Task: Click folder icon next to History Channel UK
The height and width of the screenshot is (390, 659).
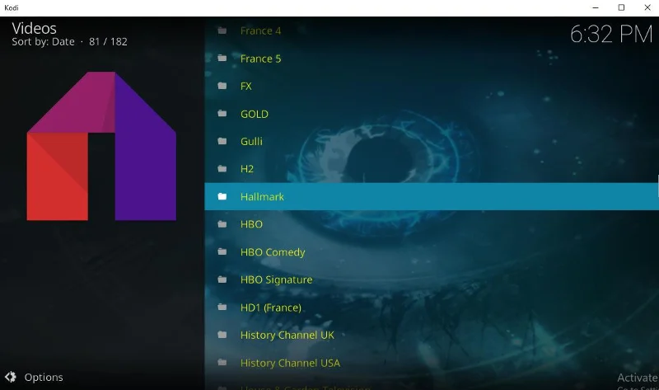Action: [x=222, y=335]
